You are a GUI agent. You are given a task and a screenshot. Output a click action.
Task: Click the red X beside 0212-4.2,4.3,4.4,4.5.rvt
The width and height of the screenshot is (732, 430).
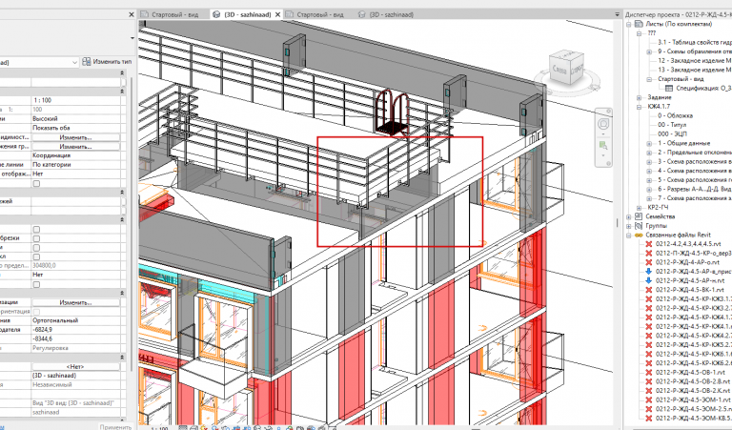pyautogui.click(x=648, y=244)
